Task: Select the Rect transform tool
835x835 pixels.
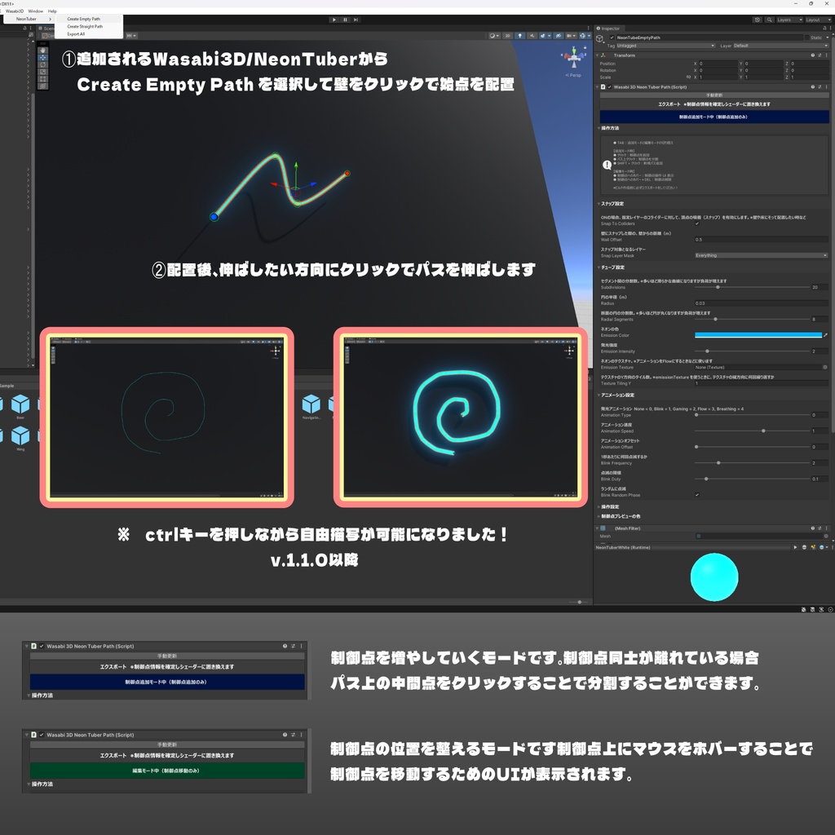Action: click(x=42, y=78)
